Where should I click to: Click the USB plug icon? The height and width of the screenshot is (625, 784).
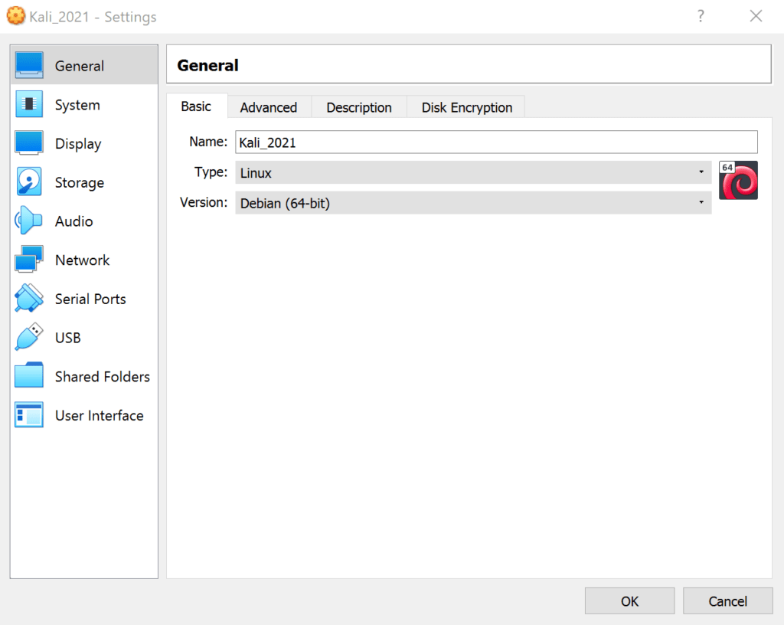pos(29,336)
